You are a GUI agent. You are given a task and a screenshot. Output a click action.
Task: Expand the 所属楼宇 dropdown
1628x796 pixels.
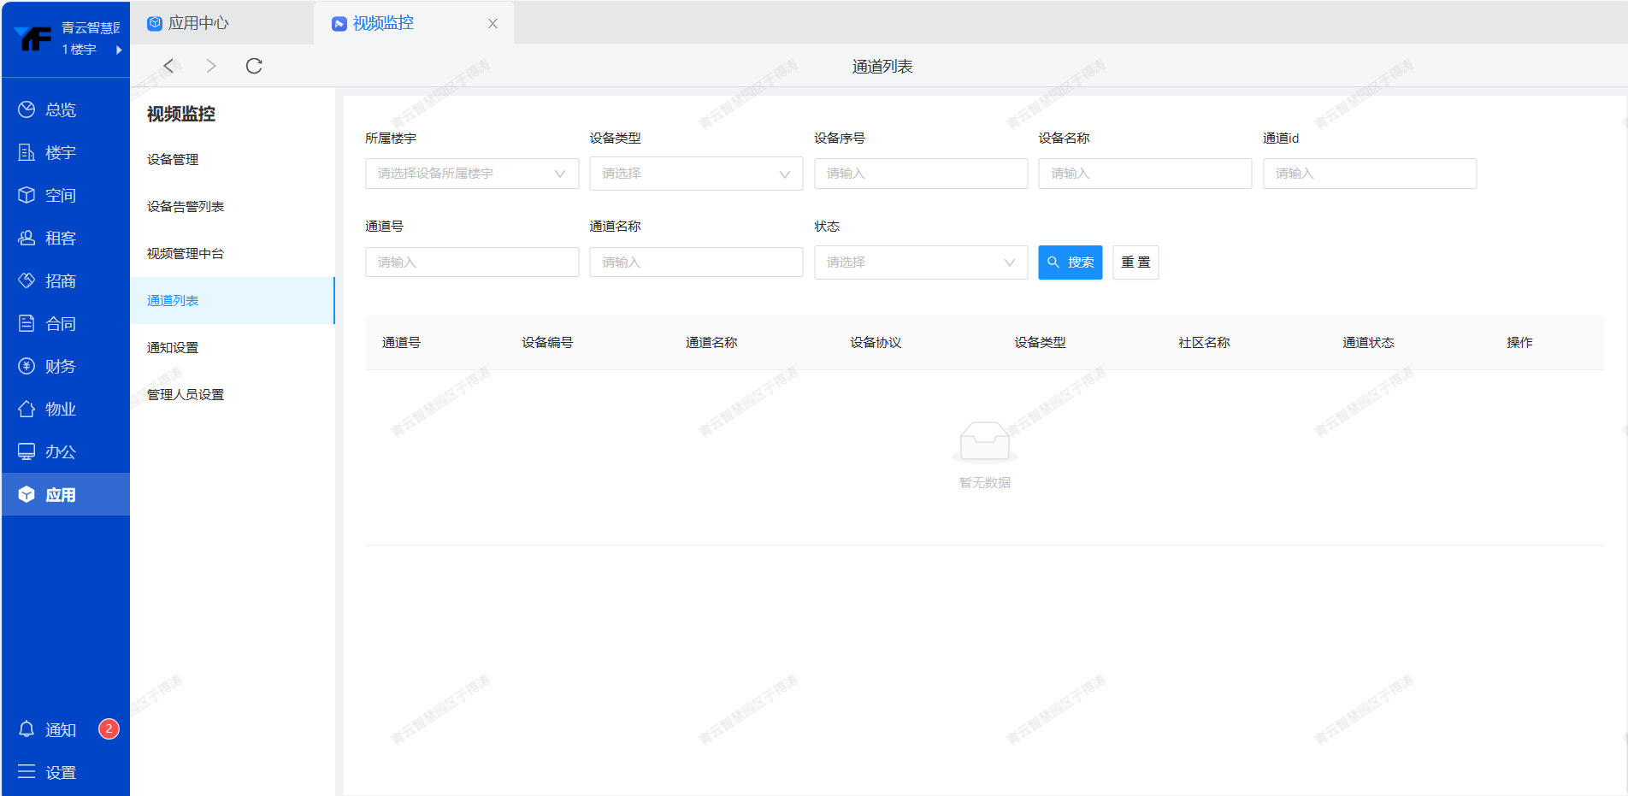point(471,174)
